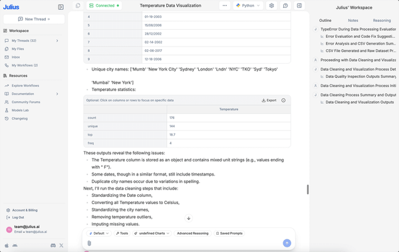This screenshot has height=252, width=399.
Task: Click the Julius logo
Action: pyautogui.click(x=11, y=7)
